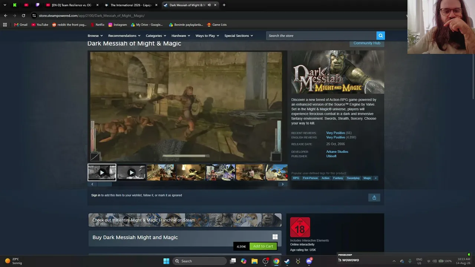Click the Steam store search field
Viewport: 475px width, 267px height.
(321, 36)
